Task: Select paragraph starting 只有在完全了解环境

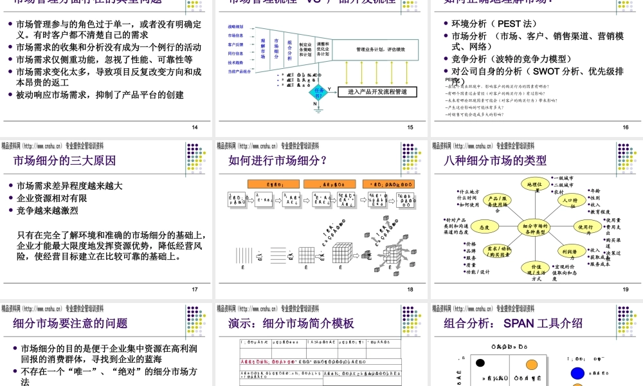Action: 111,246
